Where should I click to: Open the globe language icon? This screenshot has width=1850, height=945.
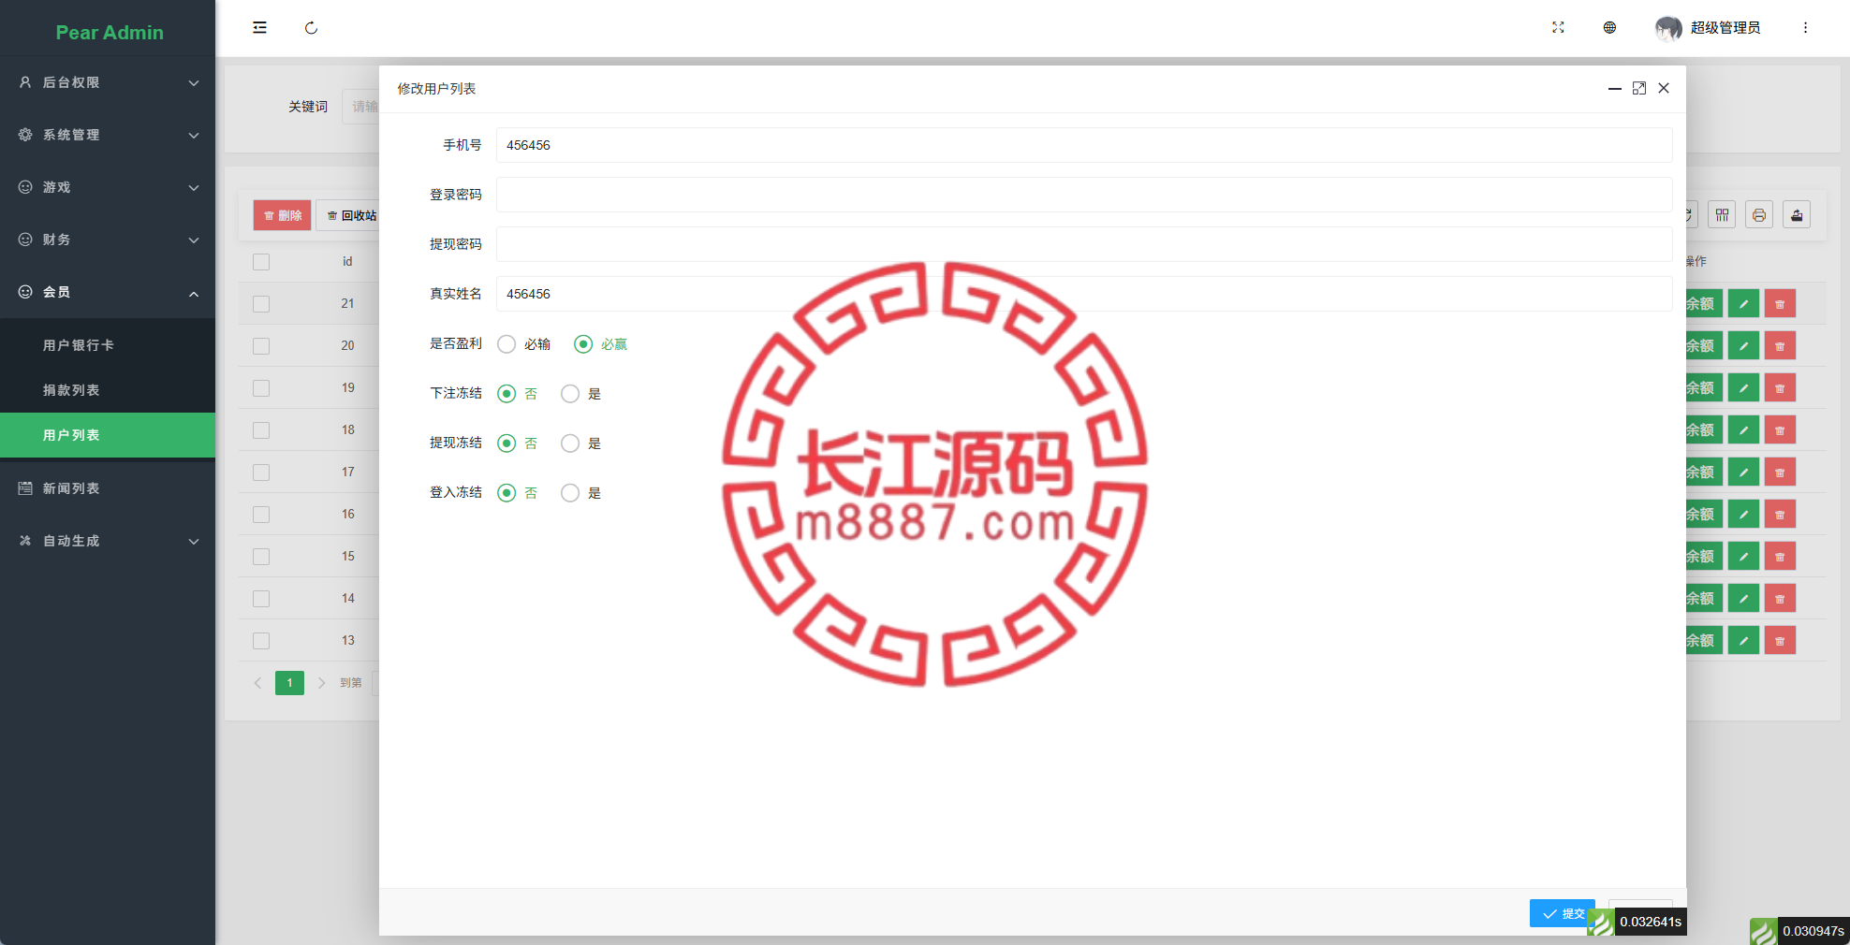point(1609,28)
